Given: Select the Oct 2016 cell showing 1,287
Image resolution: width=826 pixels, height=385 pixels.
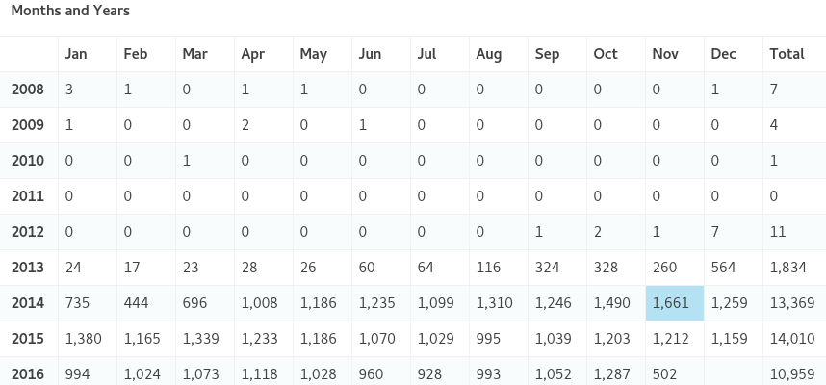Looking at the screenshot, I should tap(610, 374).
